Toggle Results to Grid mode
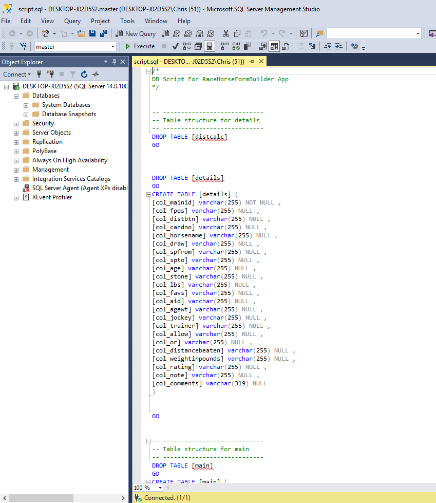The height and width of the screenshot is (503, 436). click(x=274, y=46)
